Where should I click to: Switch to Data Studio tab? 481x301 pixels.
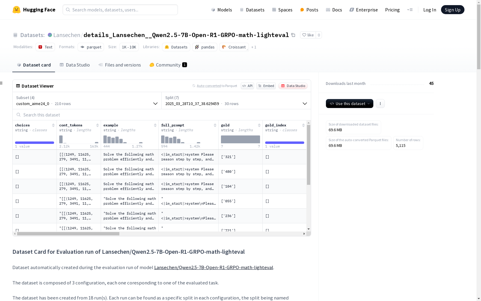click(75, 65)
